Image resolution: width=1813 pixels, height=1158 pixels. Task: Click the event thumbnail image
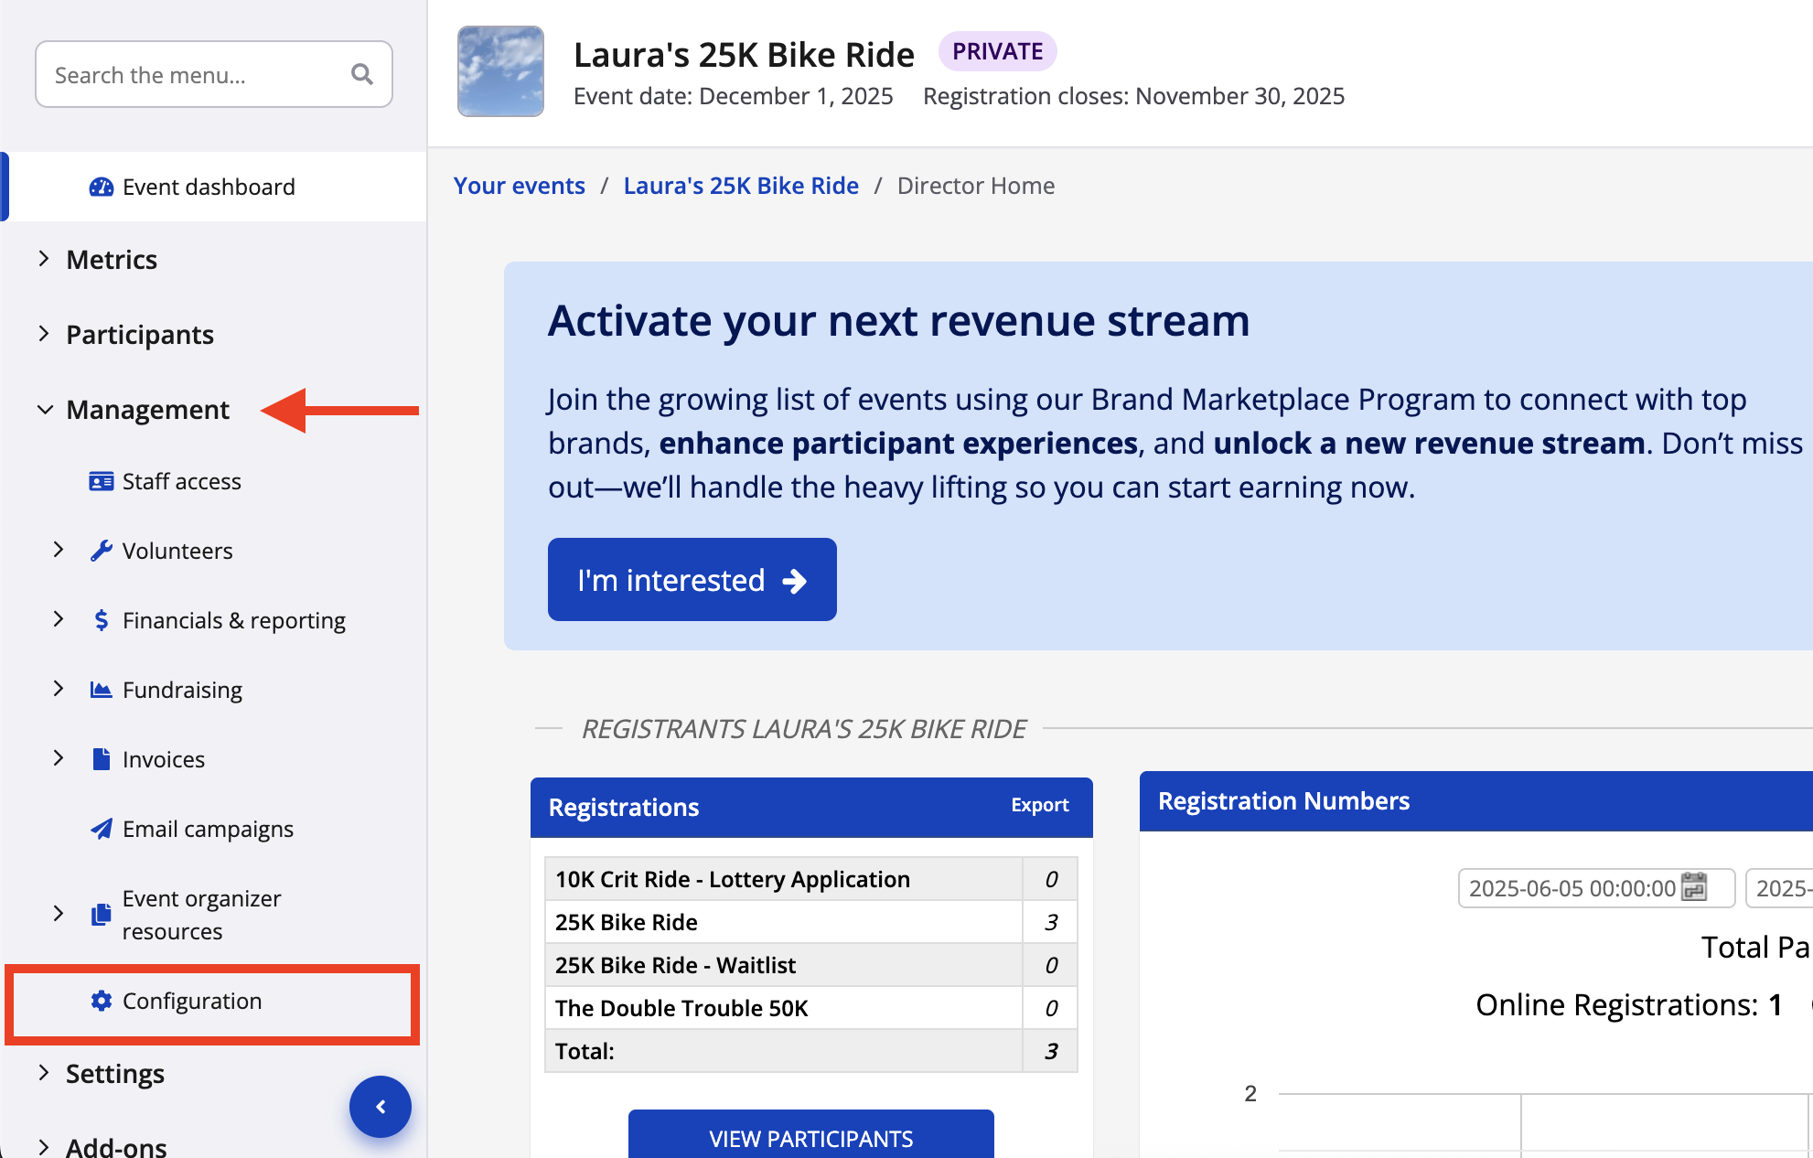point(500,71)
